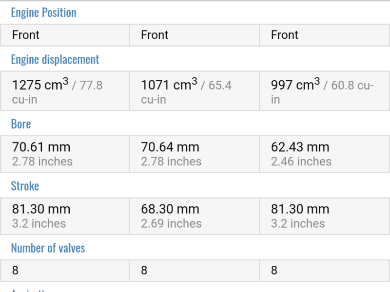Click the third column 81.30 mm stroke

click(324, 216)
